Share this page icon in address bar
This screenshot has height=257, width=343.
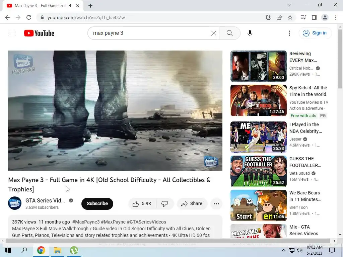click(x=279, y=17)
